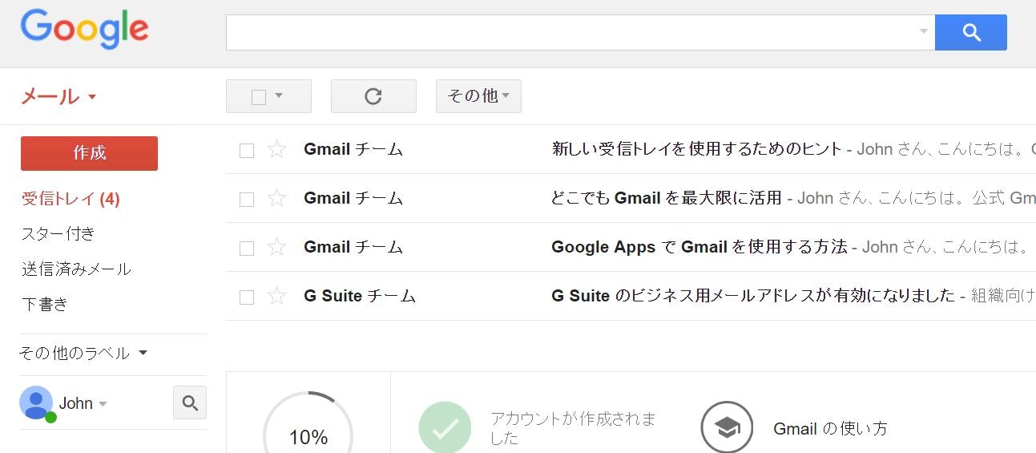Tick the select-all checkbox in the toolbar

point(259,97)
